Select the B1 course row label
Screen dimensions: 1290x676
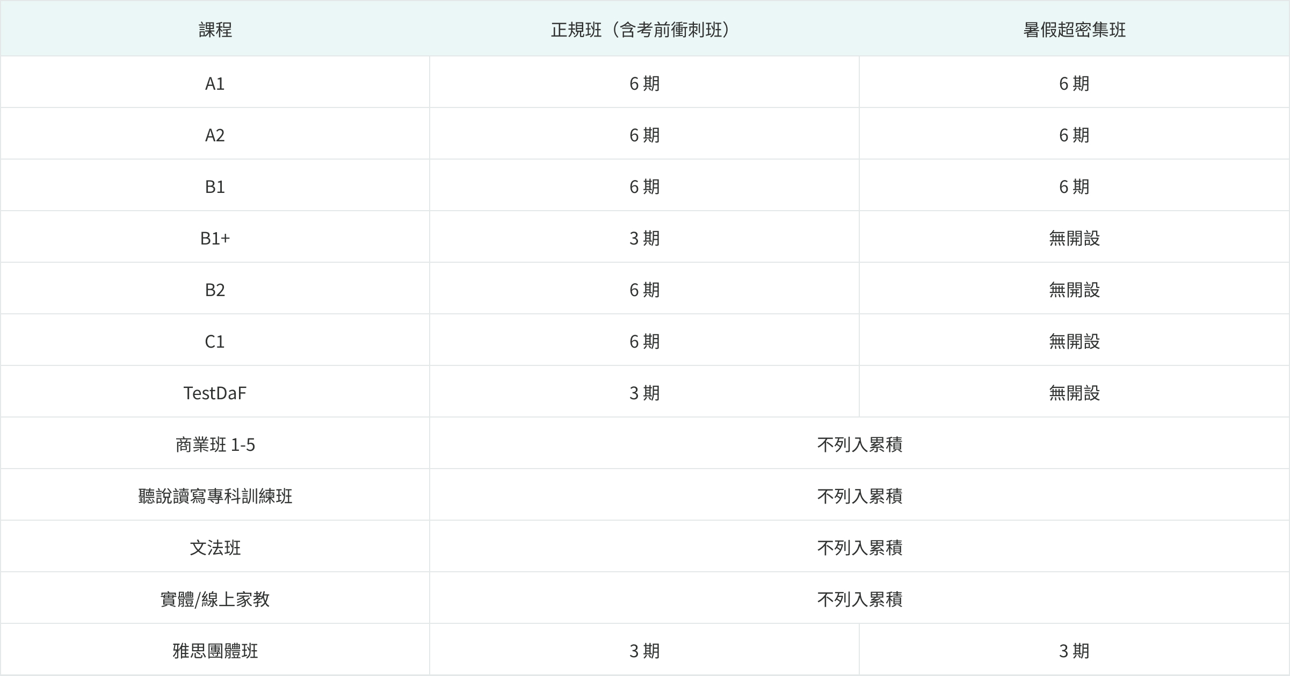click(x=215, y=187)
